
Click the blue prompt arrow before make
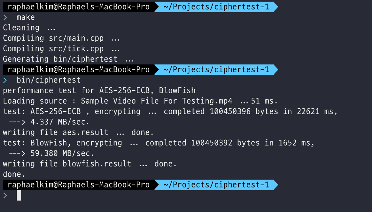click(x=5, y=17)
